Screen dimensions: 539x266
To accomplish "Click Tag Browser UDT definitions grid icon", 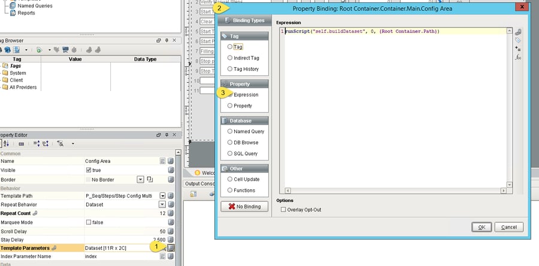I will 16,50.
